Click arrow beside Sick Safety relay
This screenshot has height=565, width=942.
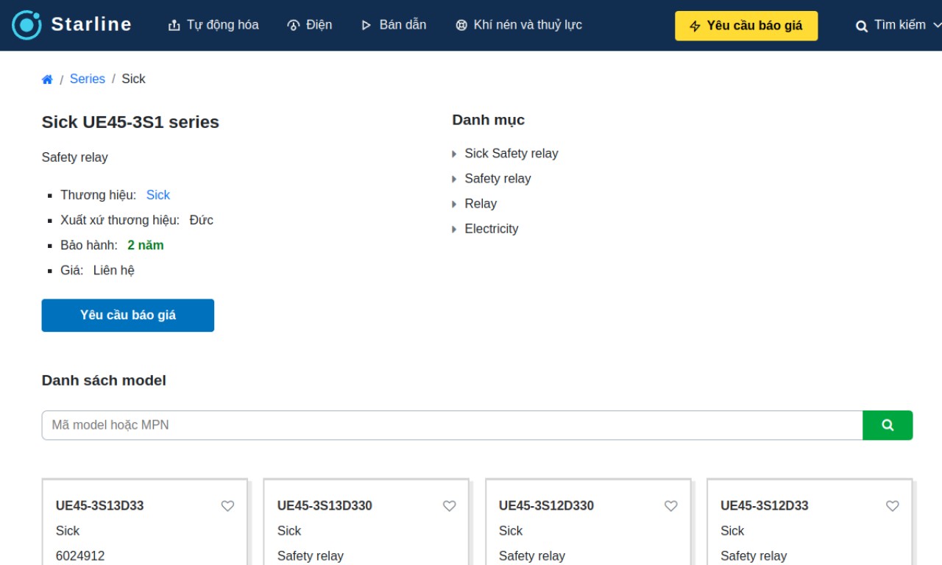pyautogui.click(x=454, y=154)
